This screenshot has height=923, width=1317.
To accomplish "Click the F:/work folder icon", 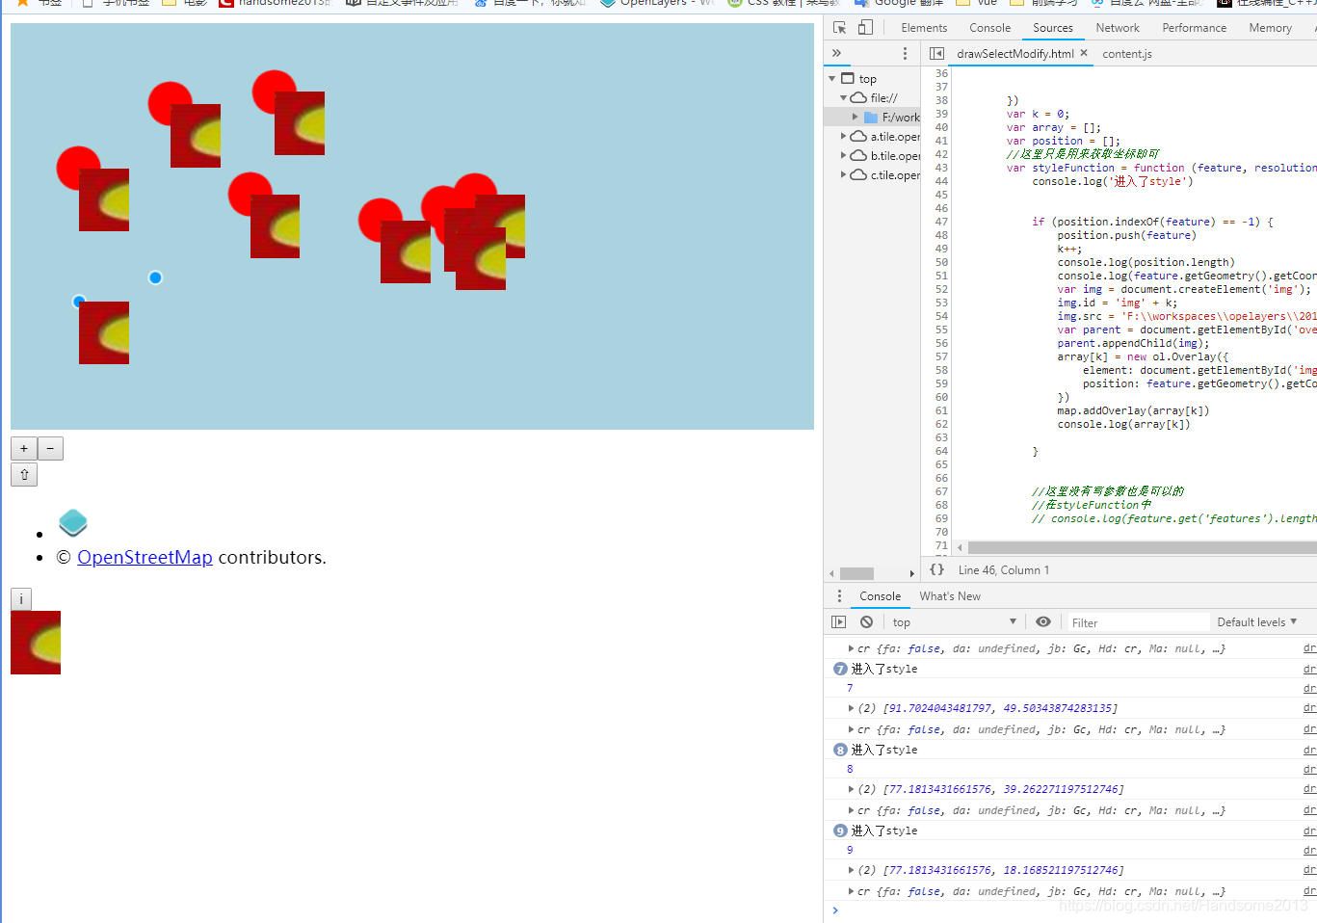I will (x=871, y=118).
